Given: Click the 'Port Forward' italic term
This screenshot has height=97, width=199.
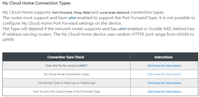Looking at the screenshot, I should 62,13.
